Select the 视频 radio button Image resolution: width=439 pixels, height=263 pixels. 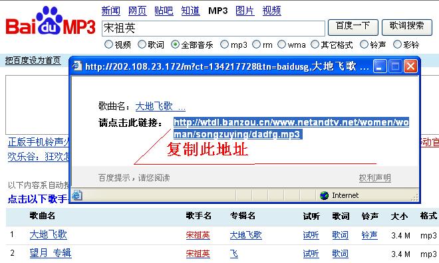coord(108,44)
